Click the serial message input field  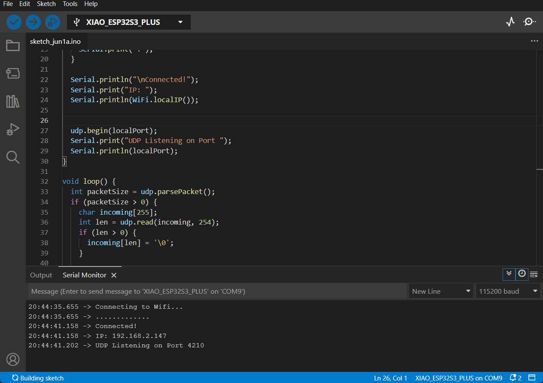(217, 291)
